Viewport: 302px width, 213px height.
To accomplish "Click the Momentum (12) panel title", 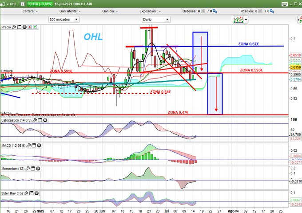I will click(13, 169).
